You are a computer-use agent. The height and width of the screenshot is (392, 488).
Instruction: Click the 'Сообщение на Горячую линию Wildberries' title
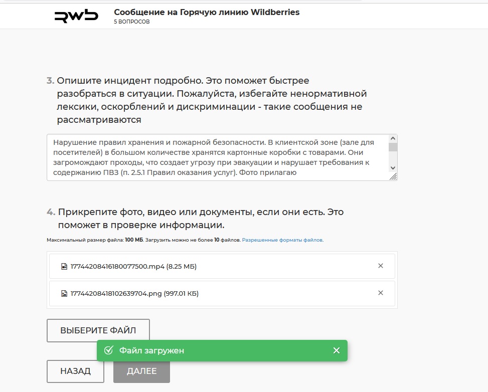tap(207, 12)
